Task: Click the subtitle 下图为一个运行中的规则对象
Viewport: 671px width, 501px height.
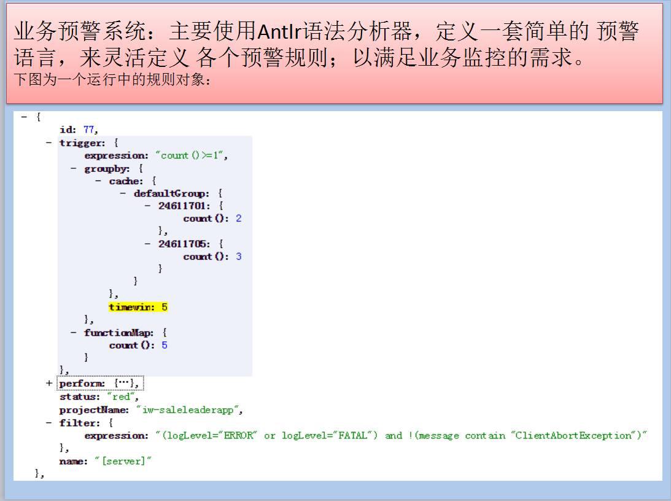Action: [x=112, y=80]
